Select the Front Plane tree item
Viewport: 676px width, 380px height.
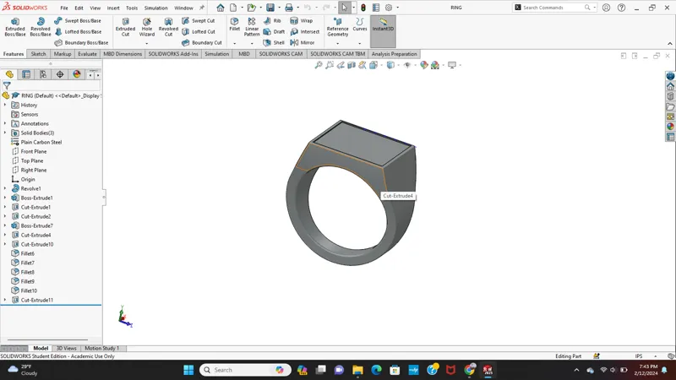34,151
